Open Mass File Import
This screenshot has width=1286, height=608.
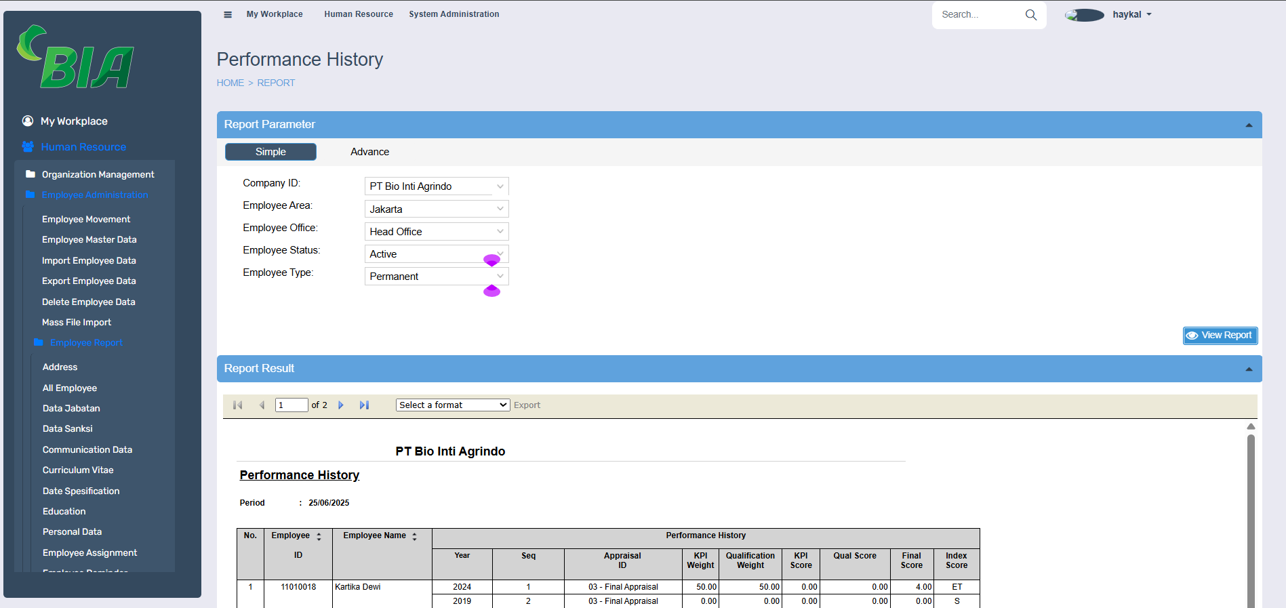click(77, 323)
